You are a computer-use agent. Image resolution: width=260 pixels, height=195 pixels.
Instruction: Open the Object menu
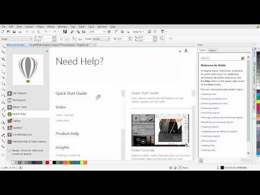tap(40, 27)
